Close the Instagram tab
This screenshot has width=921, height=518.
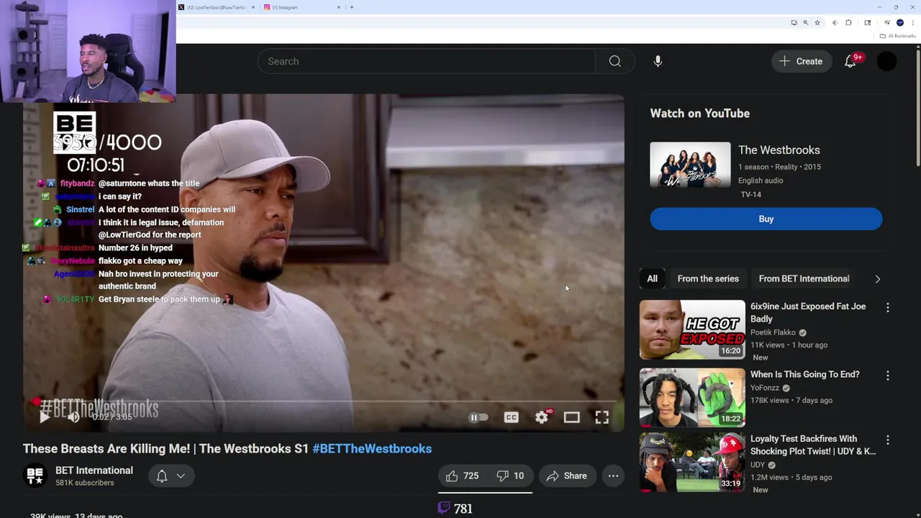coord(339,7)
